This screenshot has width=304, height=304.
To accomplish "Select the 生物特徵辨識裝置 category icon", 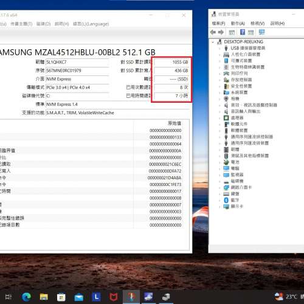I will click(226, 67).
